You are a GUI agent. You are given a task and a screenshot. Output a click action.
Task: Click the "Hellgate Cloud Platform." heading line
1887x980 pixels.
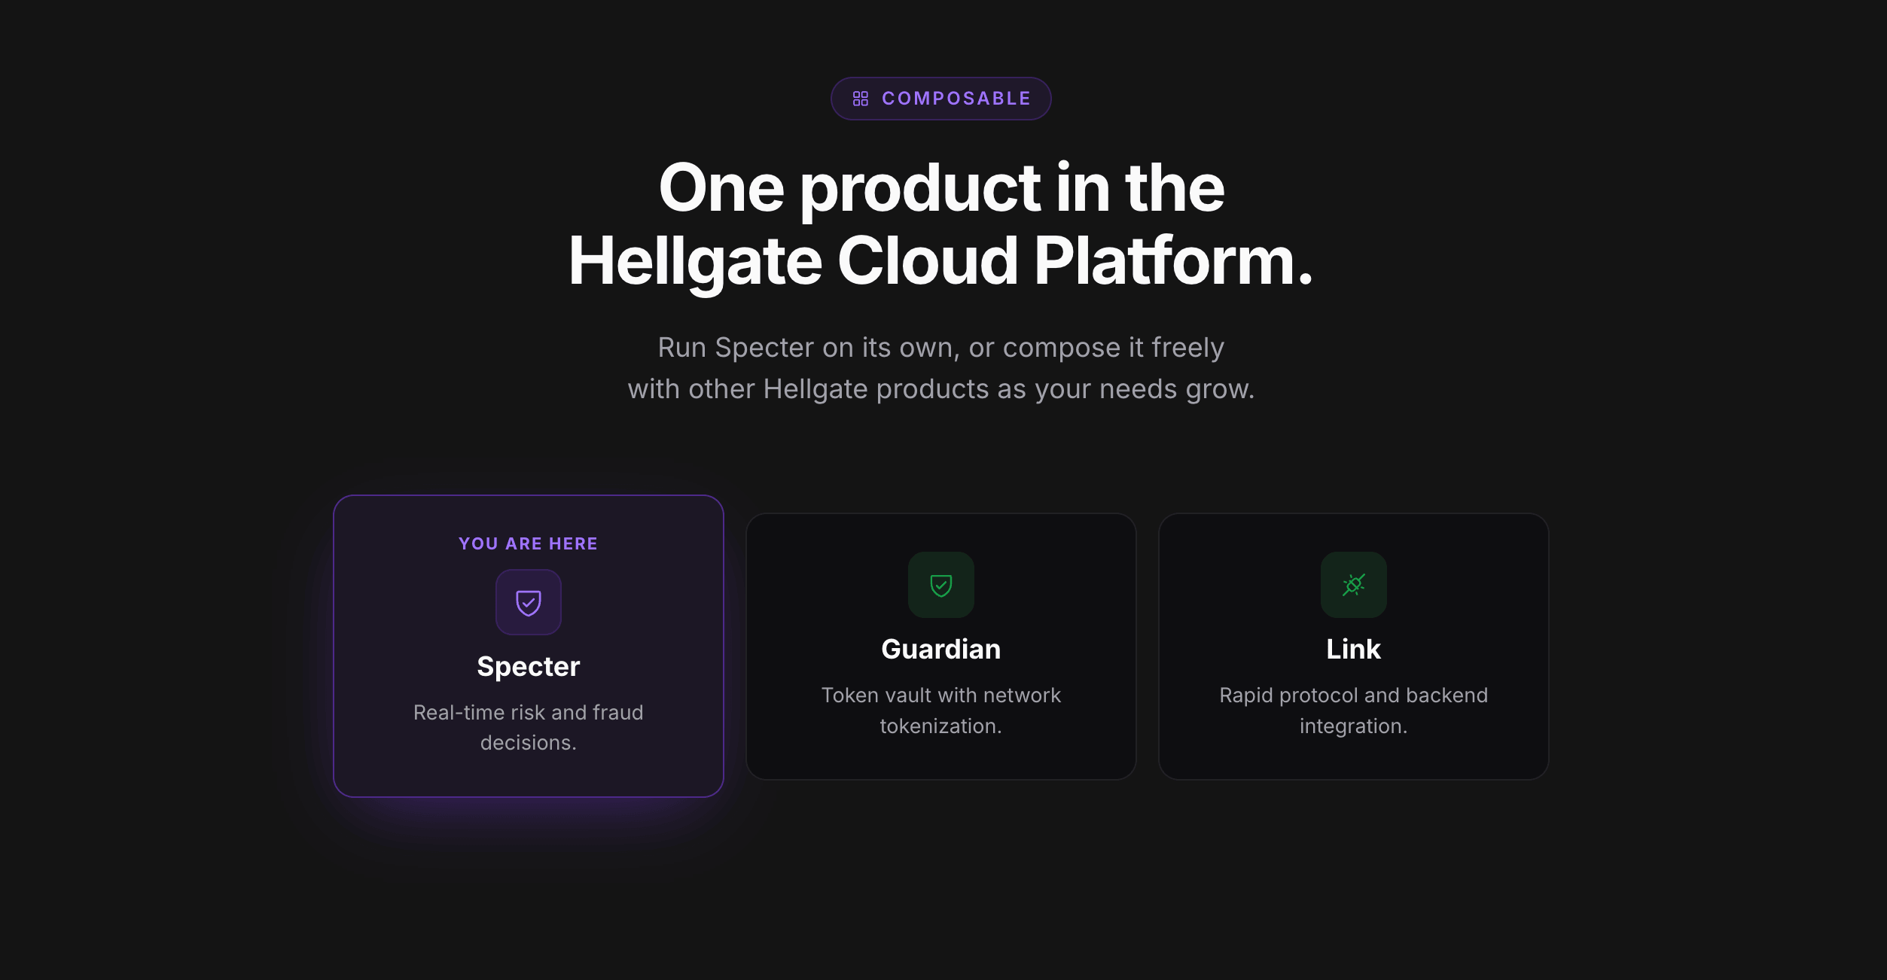[x=941, y=261]
